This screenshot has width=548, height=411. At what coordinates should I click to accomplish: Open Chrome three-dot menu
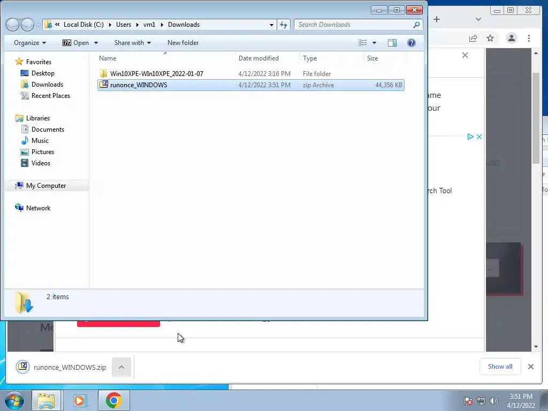click(x=529, y=38)
